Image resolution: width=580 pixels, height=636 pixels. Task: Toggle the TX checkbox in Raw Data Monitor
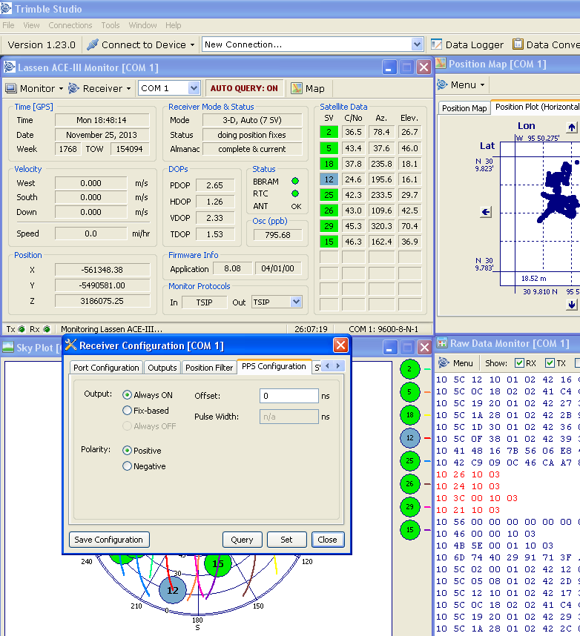tap(550, 362)
